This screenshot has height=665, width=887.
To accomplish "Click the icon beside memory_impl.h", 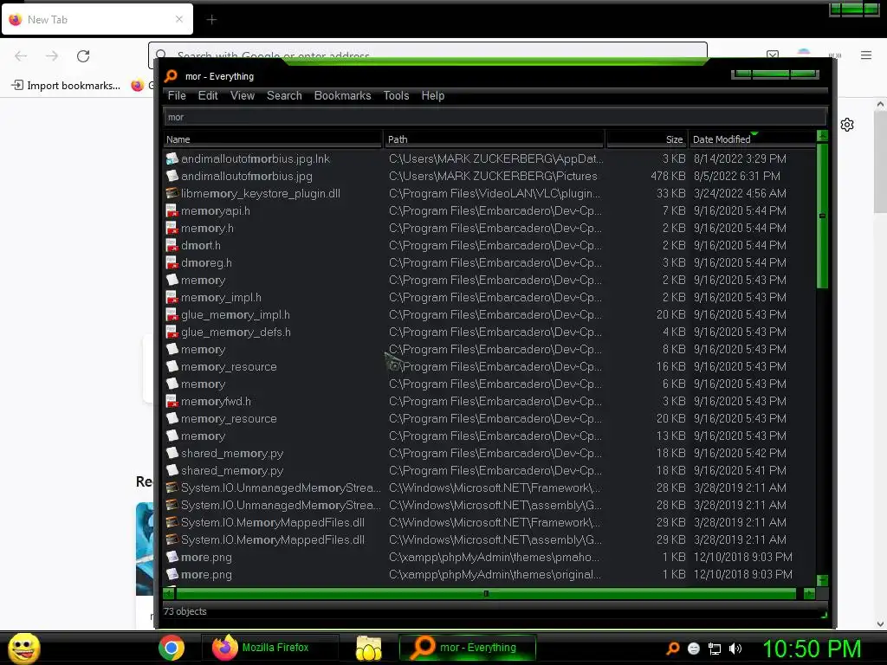I will point(172,298).
